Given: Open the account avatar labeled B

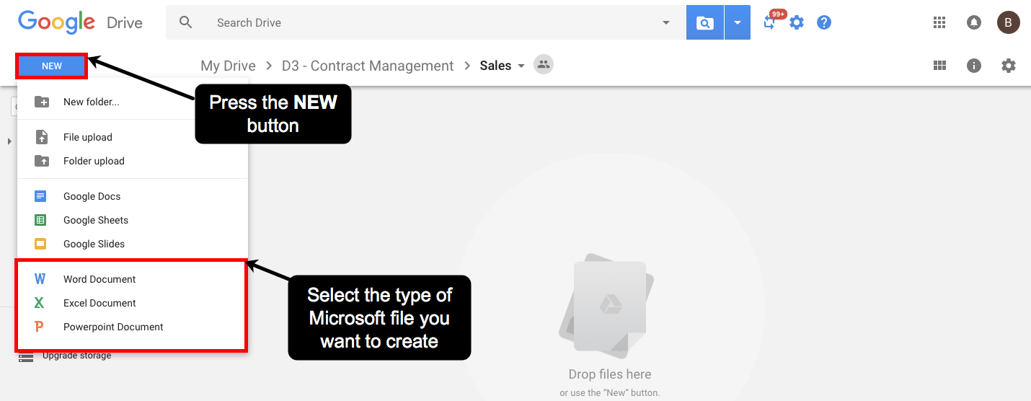Looking at the screenshot, I should coord(1009,22).
